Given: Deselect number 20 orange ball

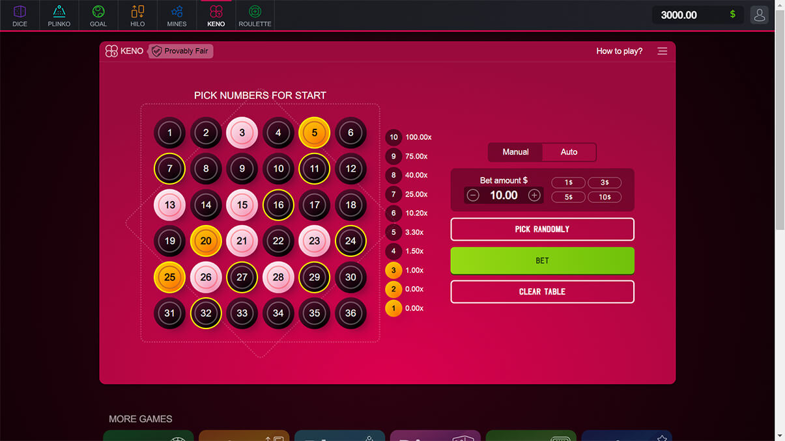Looking at the screenshot, I should 206,241.
